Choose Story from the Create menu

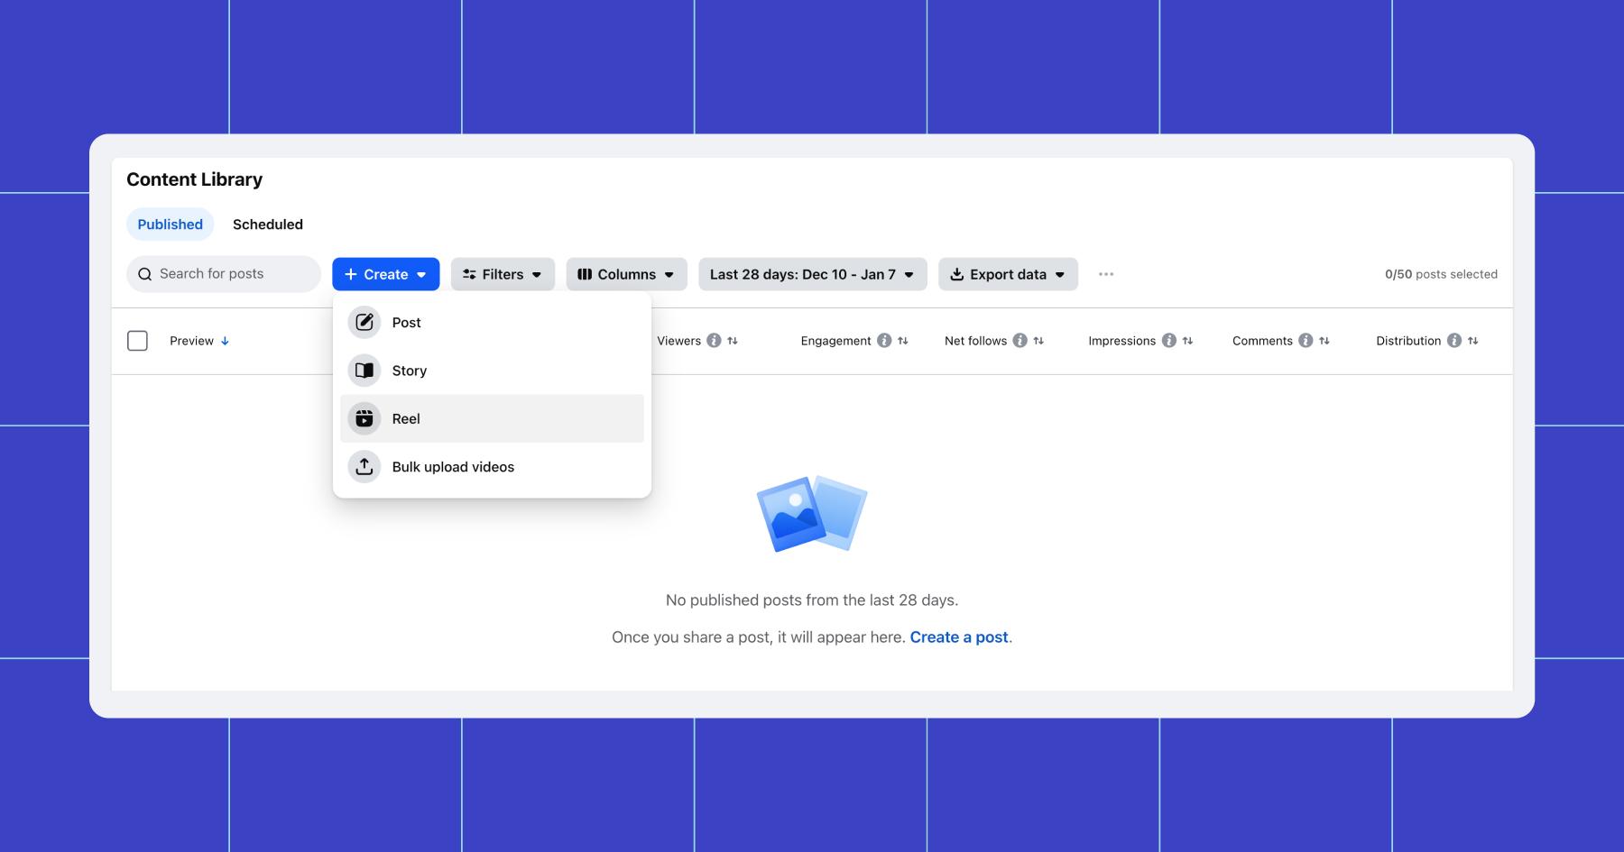click(492, 371)
